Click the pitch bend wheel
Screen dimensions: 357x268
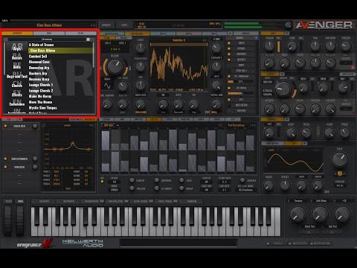click(x=8, y=220)
